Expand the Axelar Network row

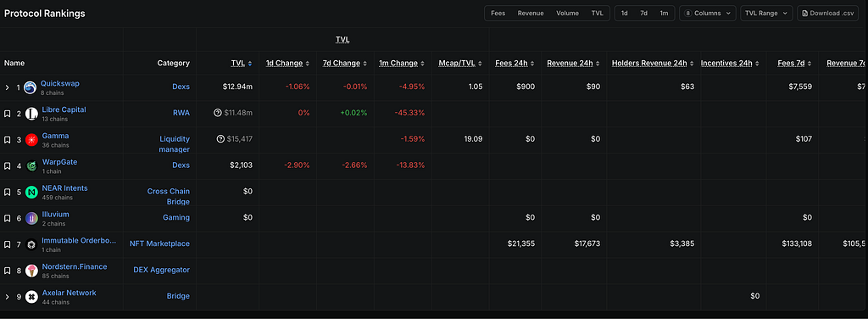[x=7, y=297]
